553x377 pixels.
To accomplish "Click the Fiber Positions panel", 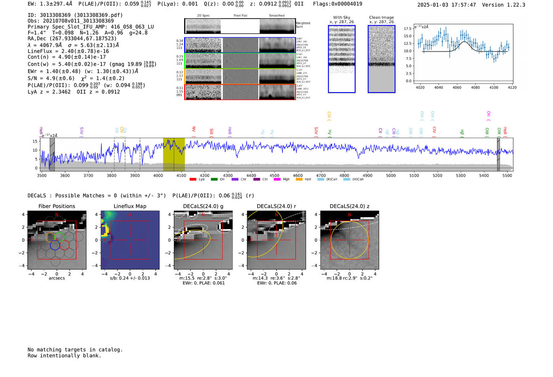I will (57, 240).
